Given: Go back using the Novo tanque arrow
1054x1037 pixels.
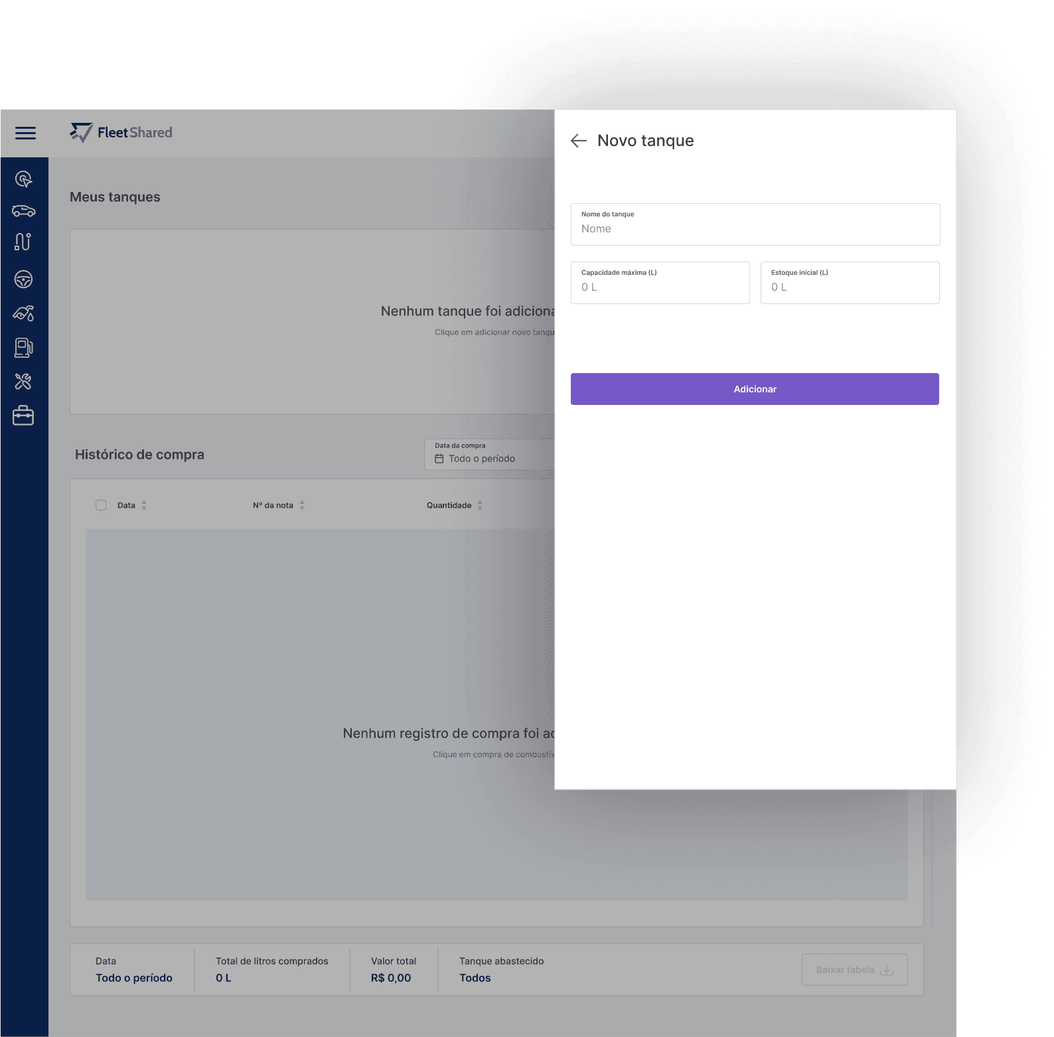Looking at the screenshot, I should 579,141.
